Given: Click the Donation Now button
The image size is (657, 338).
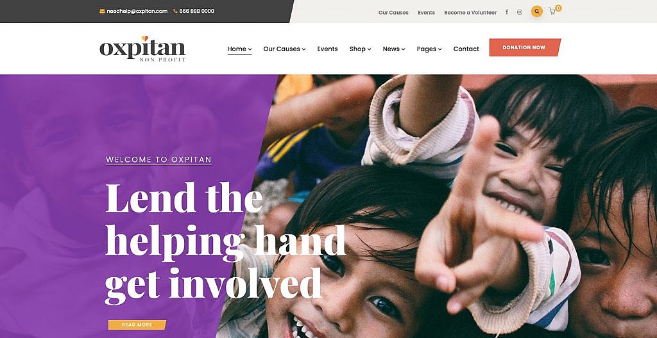Looking at the screenshot, I should tap(525, 47).
